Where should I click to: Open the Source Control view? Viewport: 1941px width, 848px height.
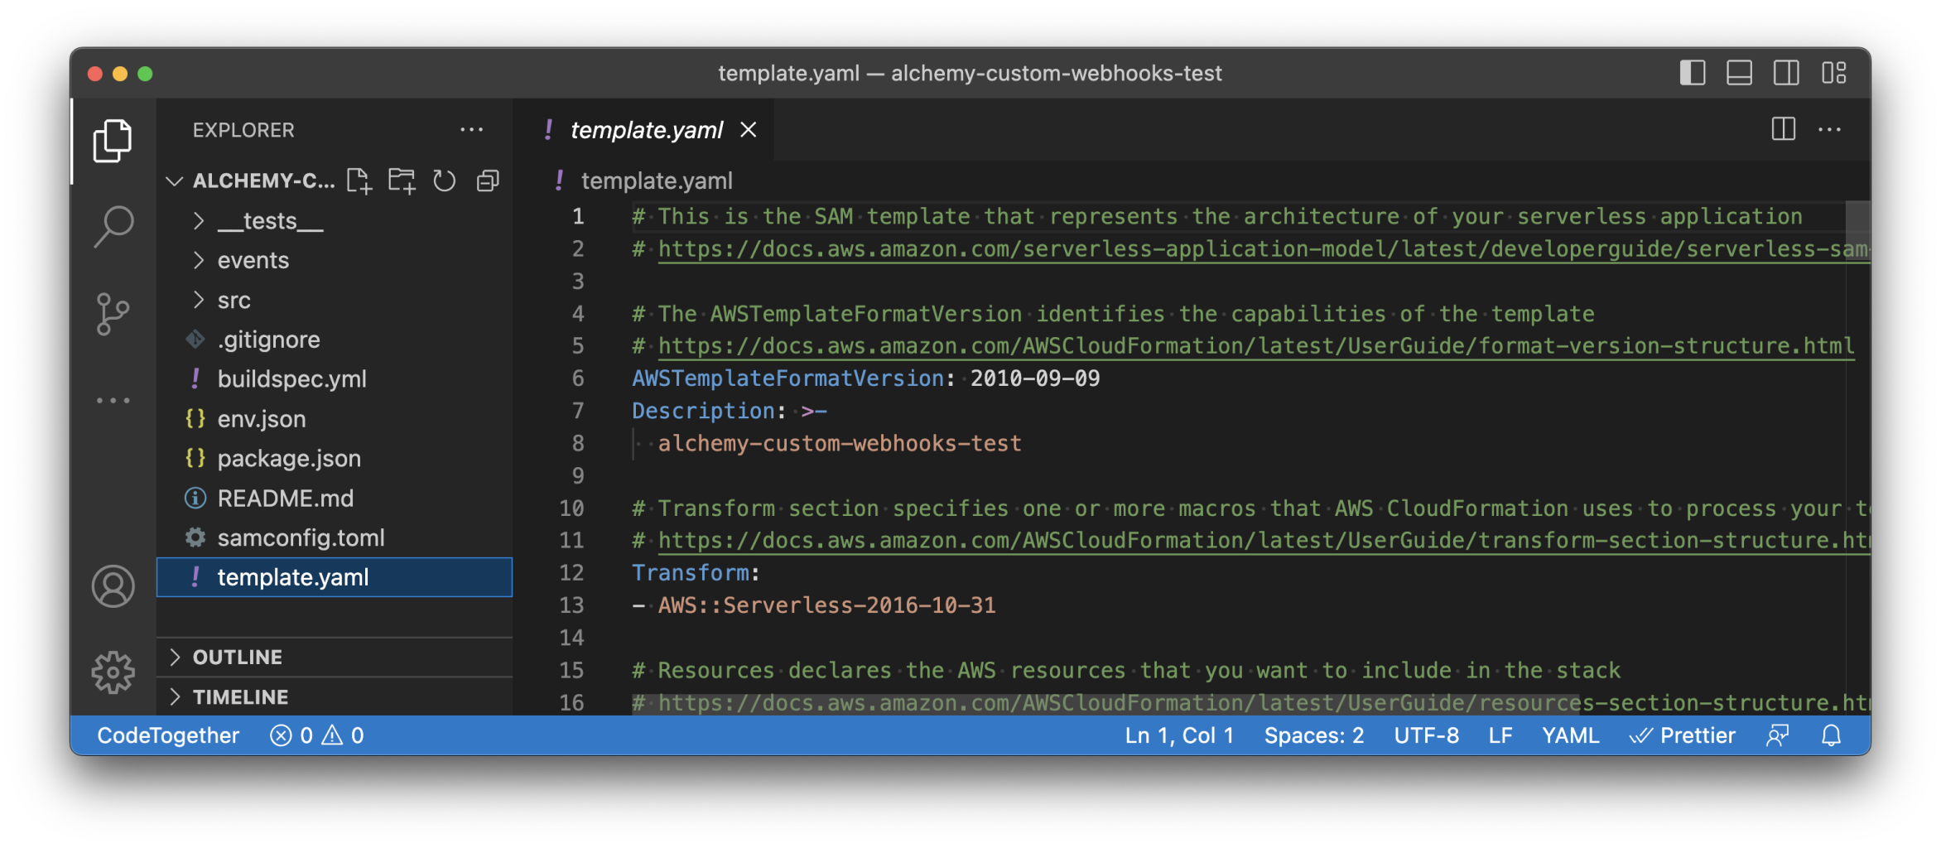coord(113,314)
